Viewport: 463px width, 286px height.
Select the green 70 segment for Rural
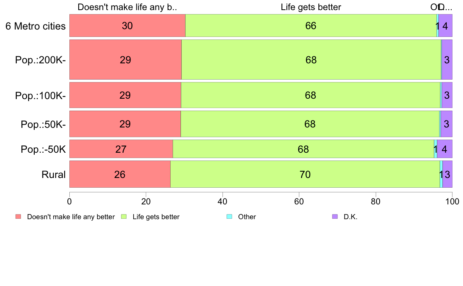pos(305,174)
